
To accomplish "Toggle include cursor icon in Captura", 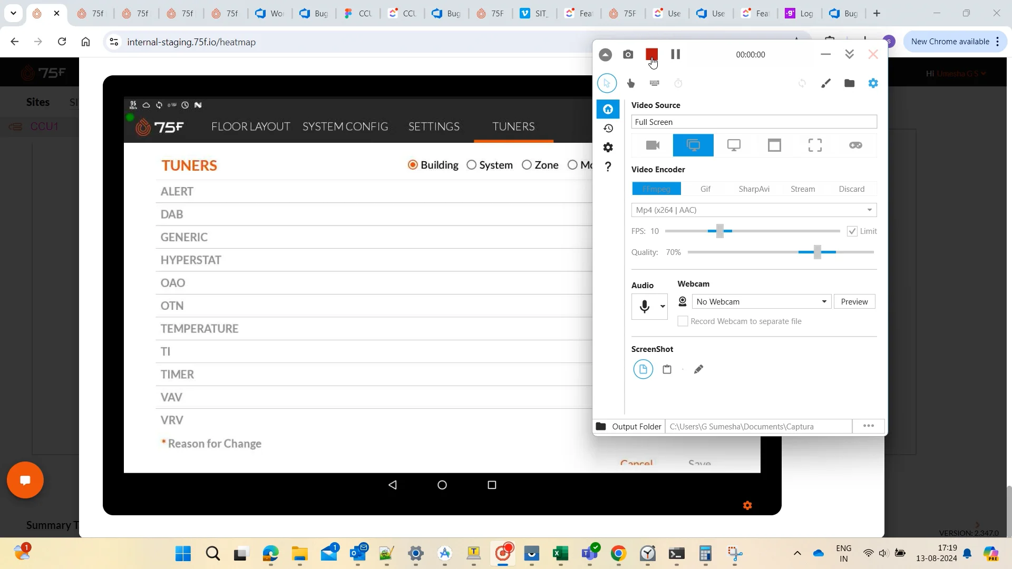I will pyautogui.click(x=607, y=83).
